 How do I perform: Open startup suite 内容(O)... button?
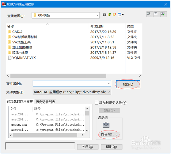coord(109,134)
